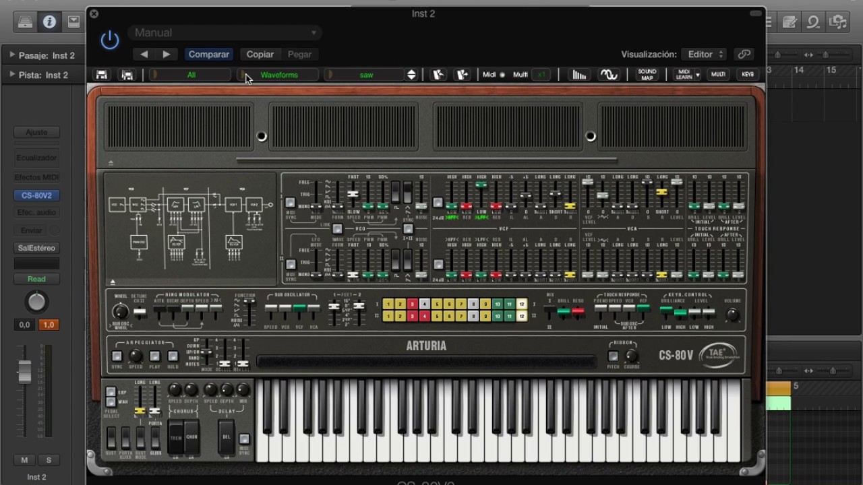Click the import preset icon
Screen dimensions: 863x485
coord(438,75)
